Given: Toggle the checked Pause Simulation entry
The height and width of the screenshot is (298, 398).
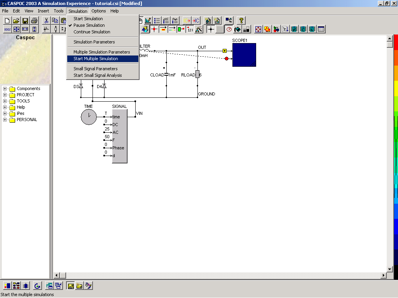Looking at the screenshot, I should click(103, 25).
